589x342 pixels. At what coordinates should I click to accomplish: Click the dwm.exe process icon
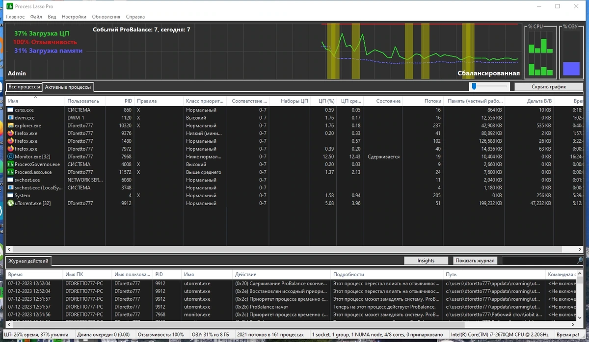11,118
